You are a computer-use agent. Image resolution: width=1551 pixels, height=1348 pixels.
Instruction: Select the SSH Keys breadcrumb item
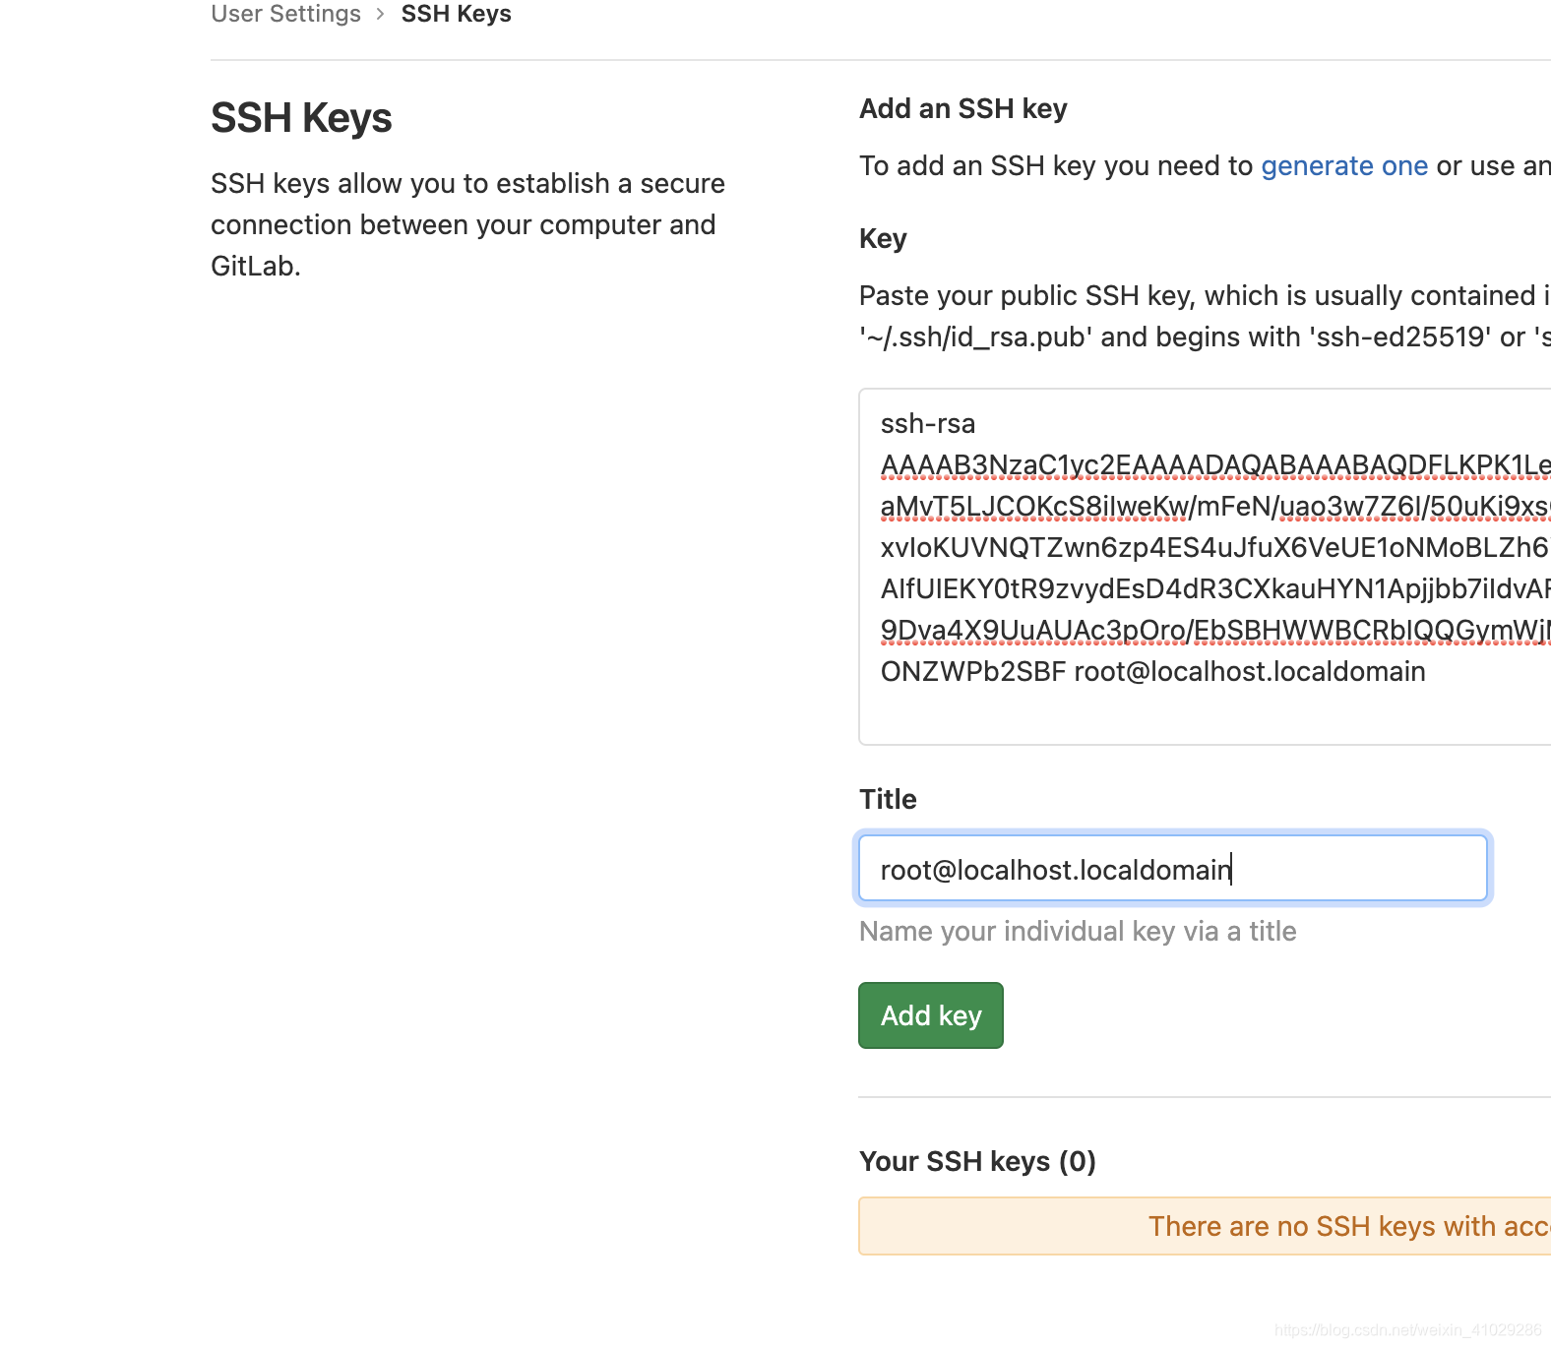tap(456, 14)
